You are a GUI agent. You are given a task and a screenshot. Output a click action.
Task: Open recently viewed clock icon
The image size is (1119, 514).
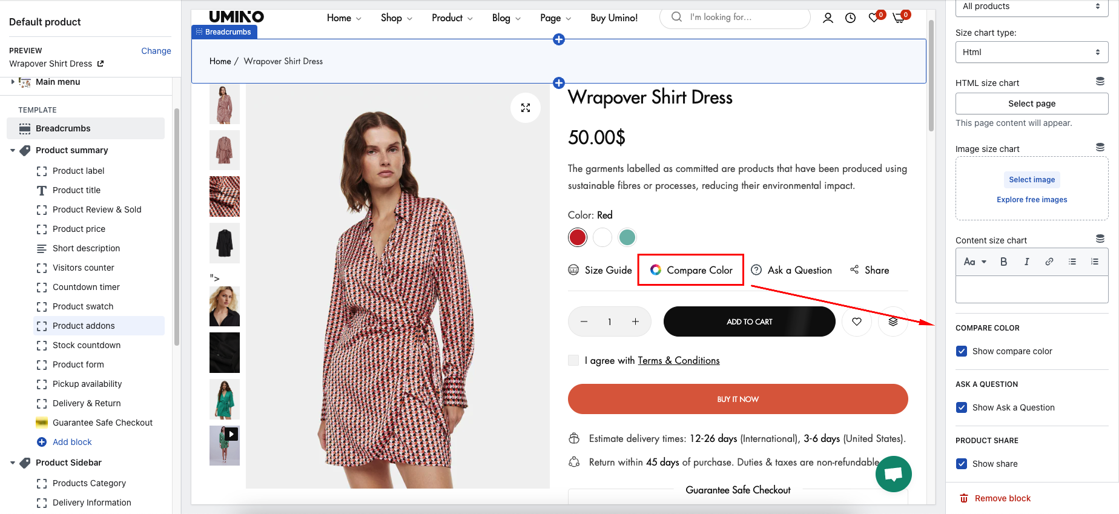851,18
